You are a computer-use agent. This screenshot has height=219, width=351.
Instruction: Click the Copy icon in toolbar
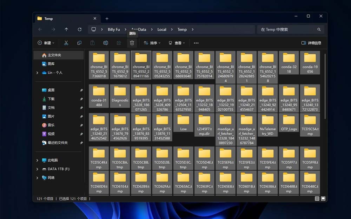tap(79, 43)
